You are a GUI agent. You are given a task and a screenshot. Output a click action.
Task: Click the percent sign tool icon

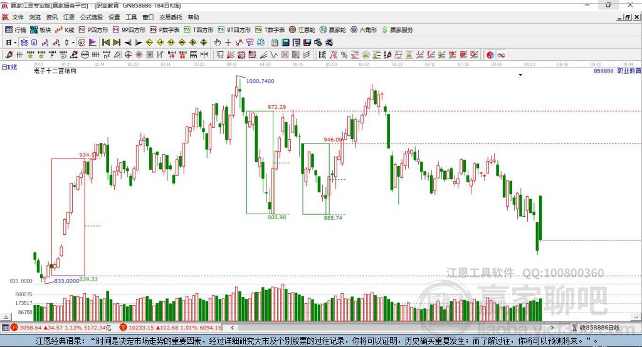pos(344,55)
